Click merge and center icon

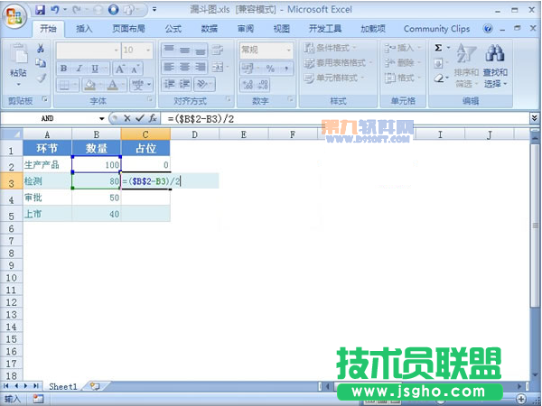point(218,67)
